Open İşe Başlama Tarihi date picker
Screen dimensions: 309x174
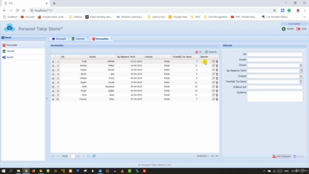point(301,71)
